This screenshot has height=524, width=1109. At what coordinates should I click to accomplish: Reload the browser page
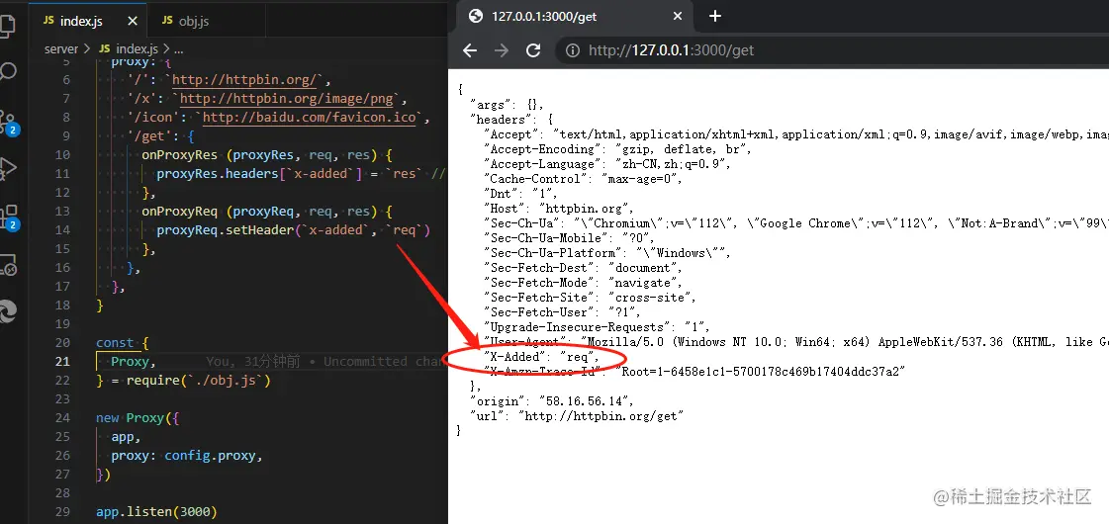click(x=533, y=50)
